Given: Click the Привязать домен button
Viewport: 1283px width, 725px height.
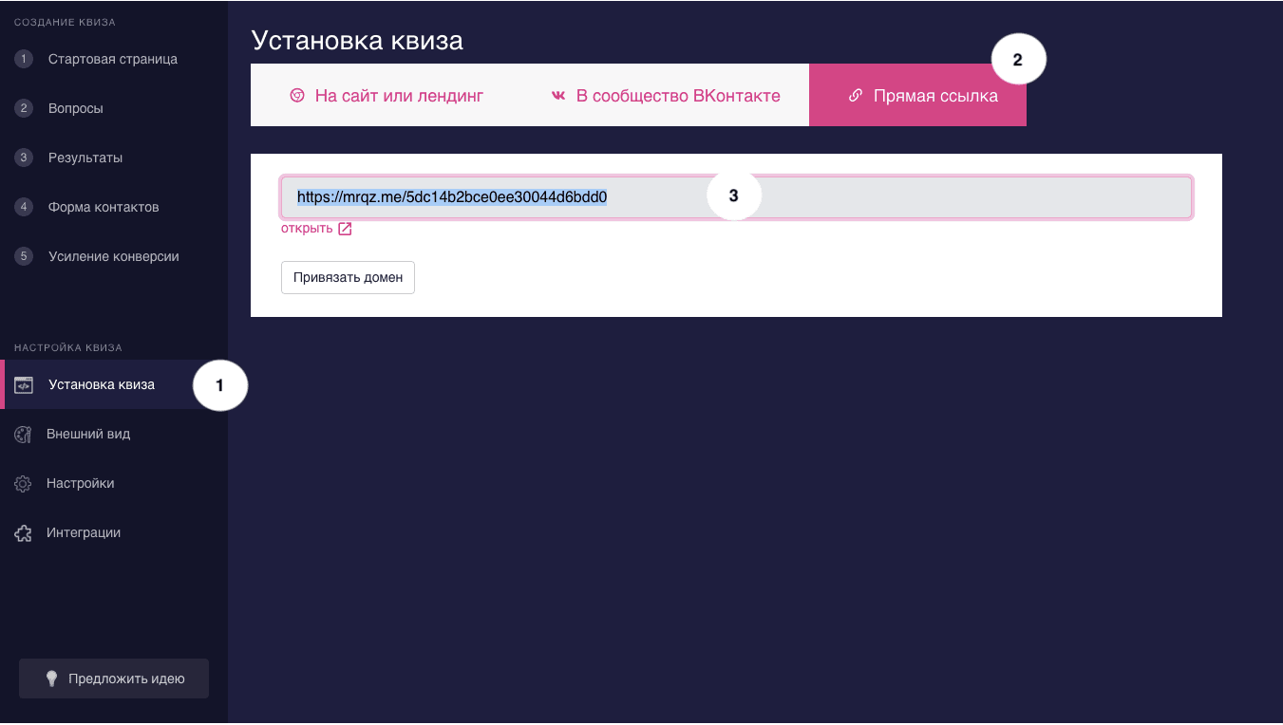Looking at the screenshot, I should [x=348, y=277].
